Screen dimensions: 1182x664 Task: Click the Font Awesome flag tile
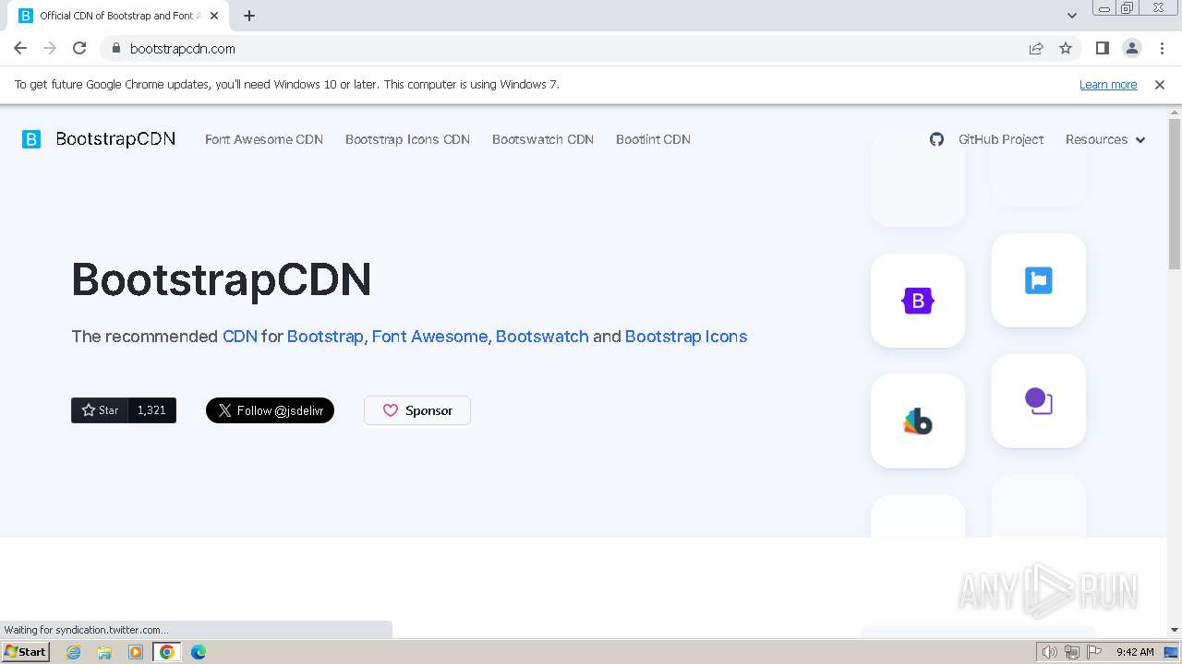[1039, 280]
